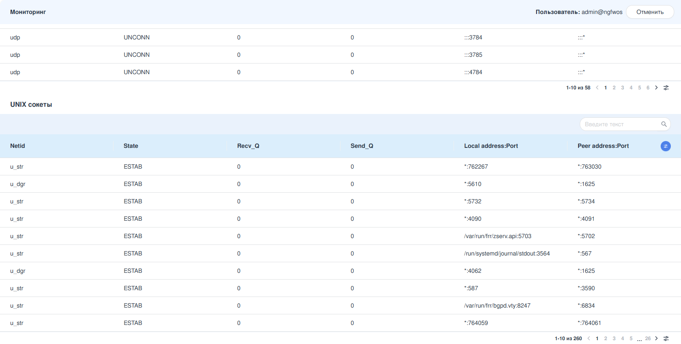
Task: Click local address *:4090 cell
Action: pos(473,219)
